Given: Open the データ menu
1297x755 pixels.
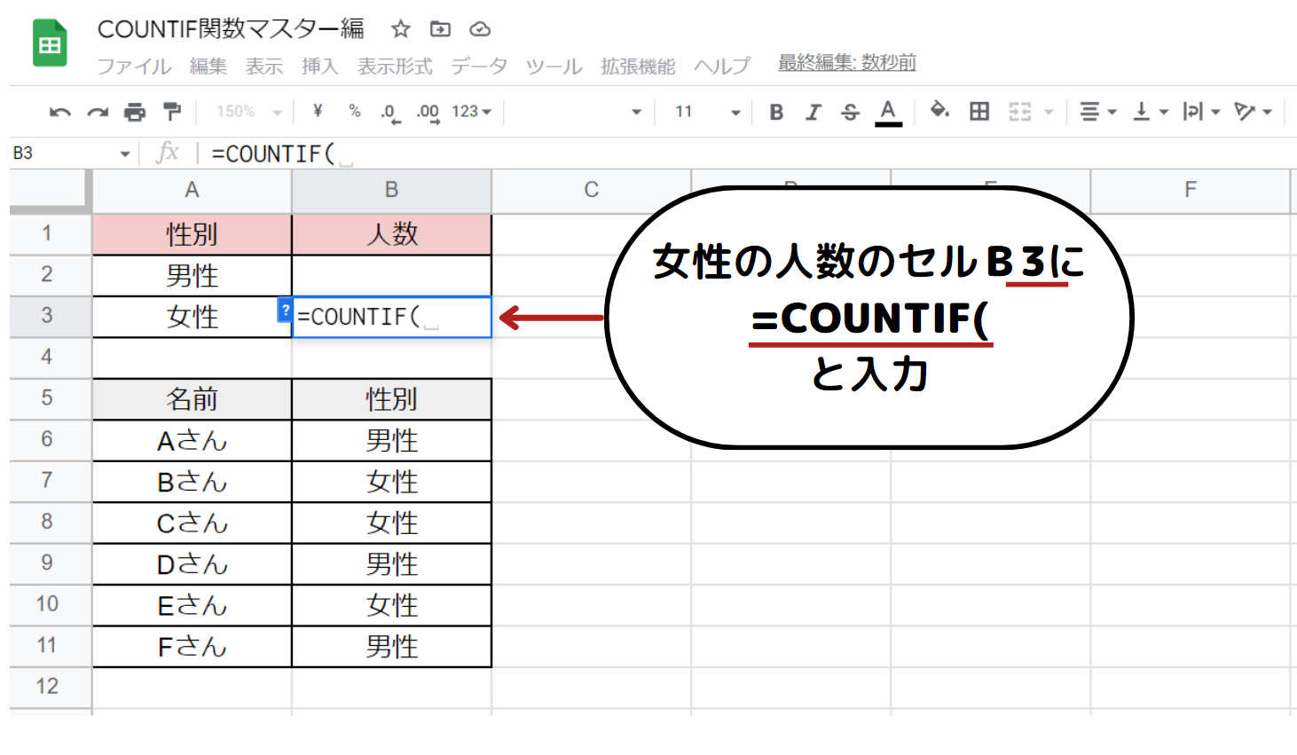Looking at the screenshot, I should point(479,67).
